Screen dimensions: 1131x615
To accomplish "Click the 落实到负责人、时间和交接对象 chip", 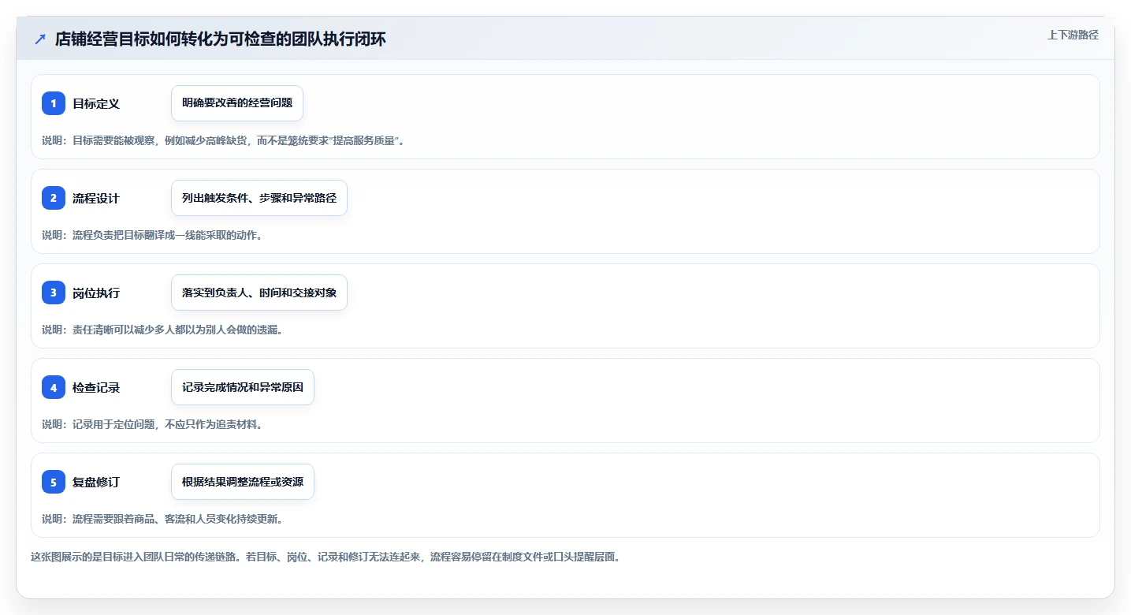I will pos(259,293).
